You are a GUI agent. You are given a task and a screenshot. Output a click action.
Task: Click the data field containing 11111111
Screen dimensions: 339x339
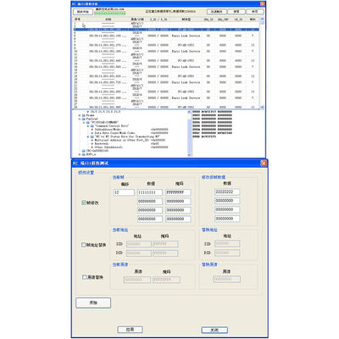150,192
